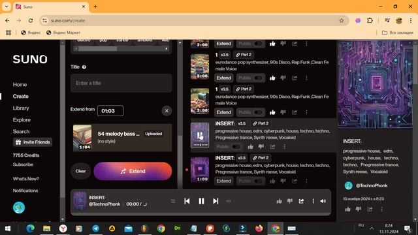
Task: Like the track in player bar
Action: point(279,201)
